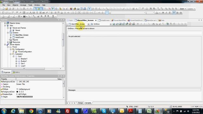Image resolution: width=203 pixels, height=114 pixels.
Task: Open the Objects menu
Action: pos(15,5)
